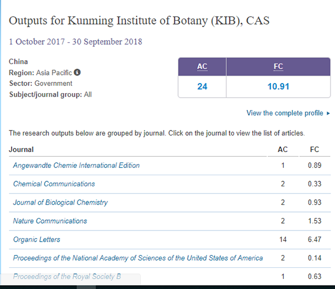
Task: Open Organic Letters article list
Action: [36, 239]
